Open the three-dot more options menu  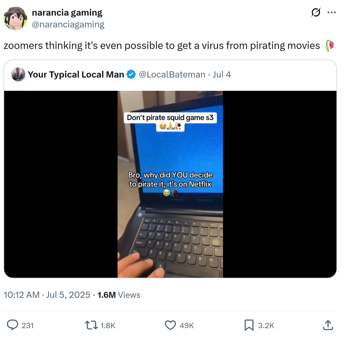pyautogui.click(x=331, y=13)
